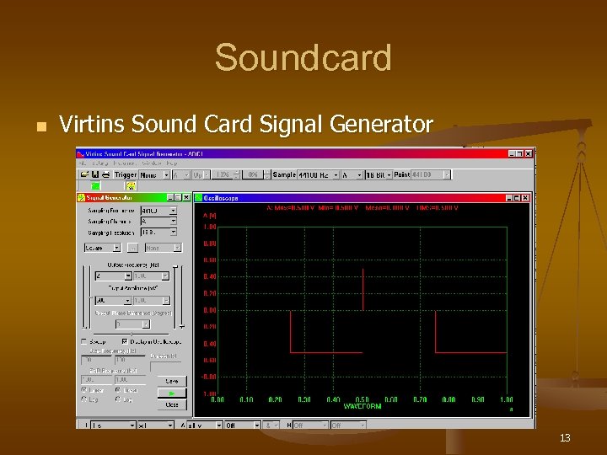Open the channel A voltage range dropdown

pyautogui.click(x=204, y=426)
